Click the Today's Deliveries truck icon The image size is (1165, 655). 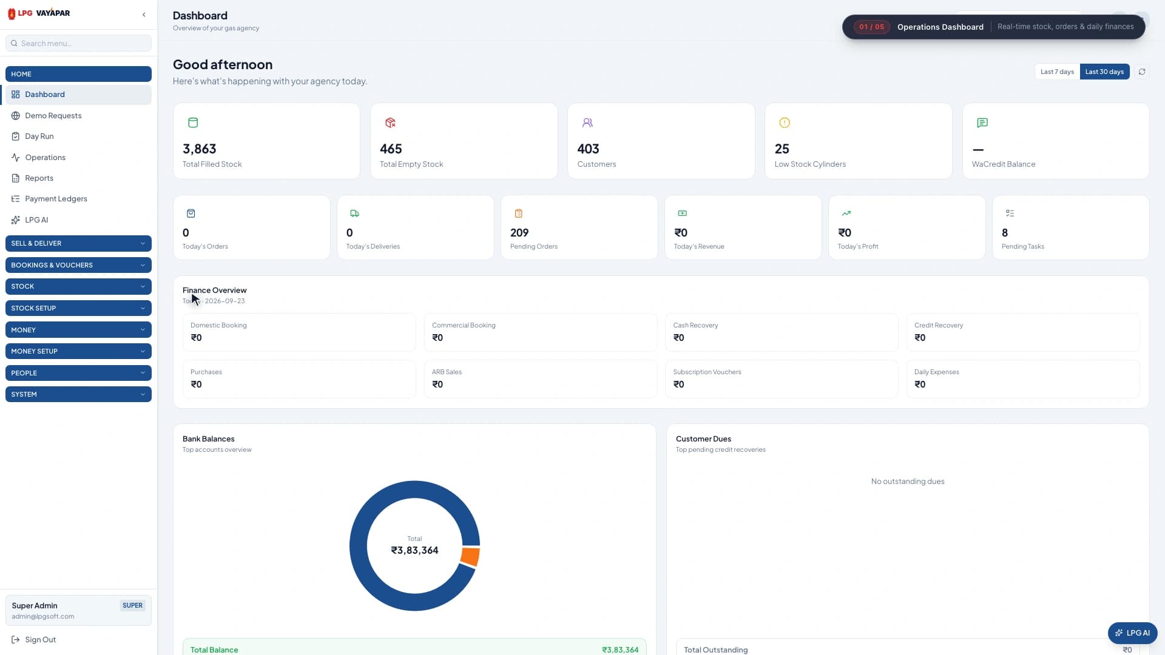point(355,213)
